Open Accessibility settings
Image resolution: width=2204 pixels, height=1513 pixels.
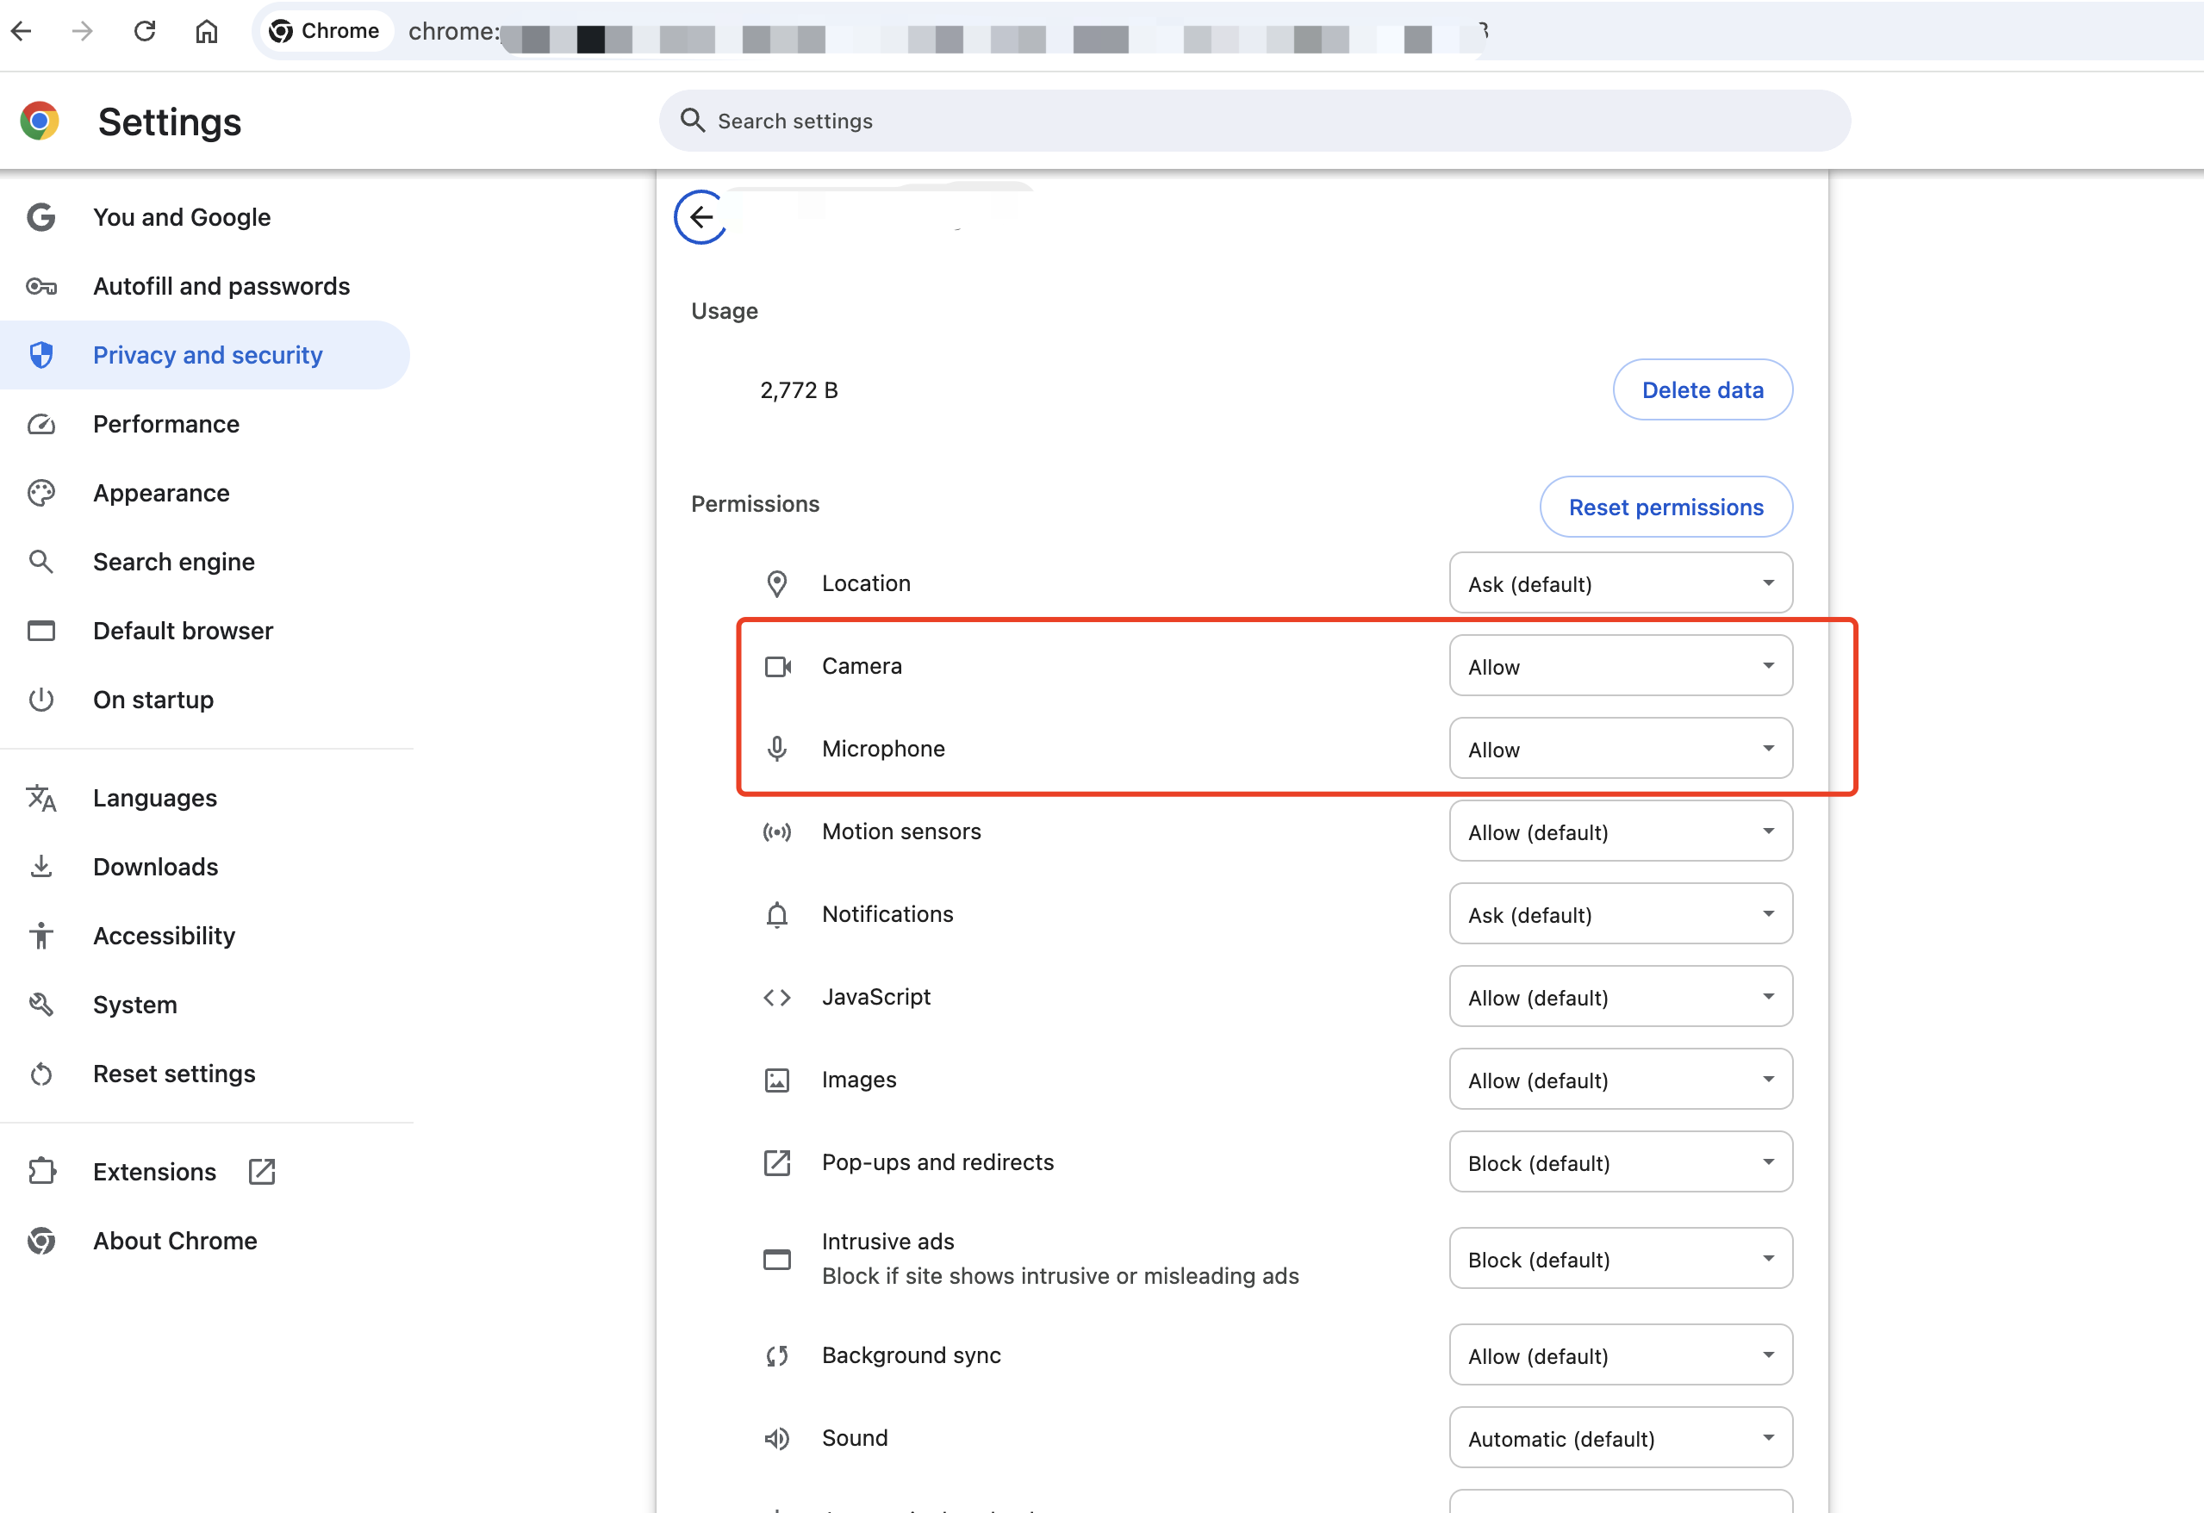tap(164, 937)
